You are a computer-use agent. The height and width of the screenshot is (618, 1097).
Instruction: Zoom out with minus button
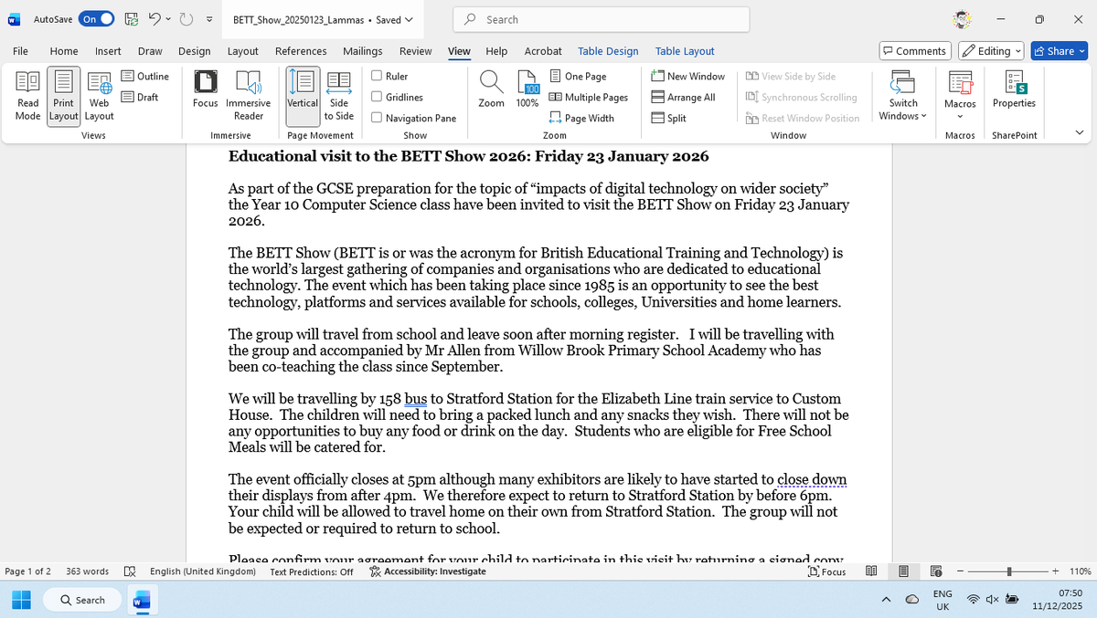[961, 571]
